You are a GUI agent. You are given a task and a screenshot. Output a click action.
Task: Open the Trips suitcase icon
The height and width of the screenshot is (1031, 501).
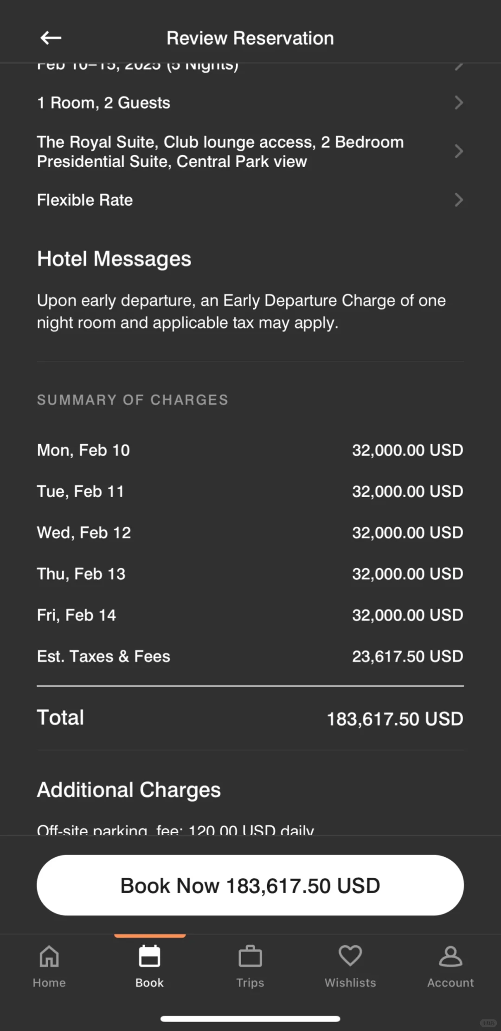click(250, 957)
